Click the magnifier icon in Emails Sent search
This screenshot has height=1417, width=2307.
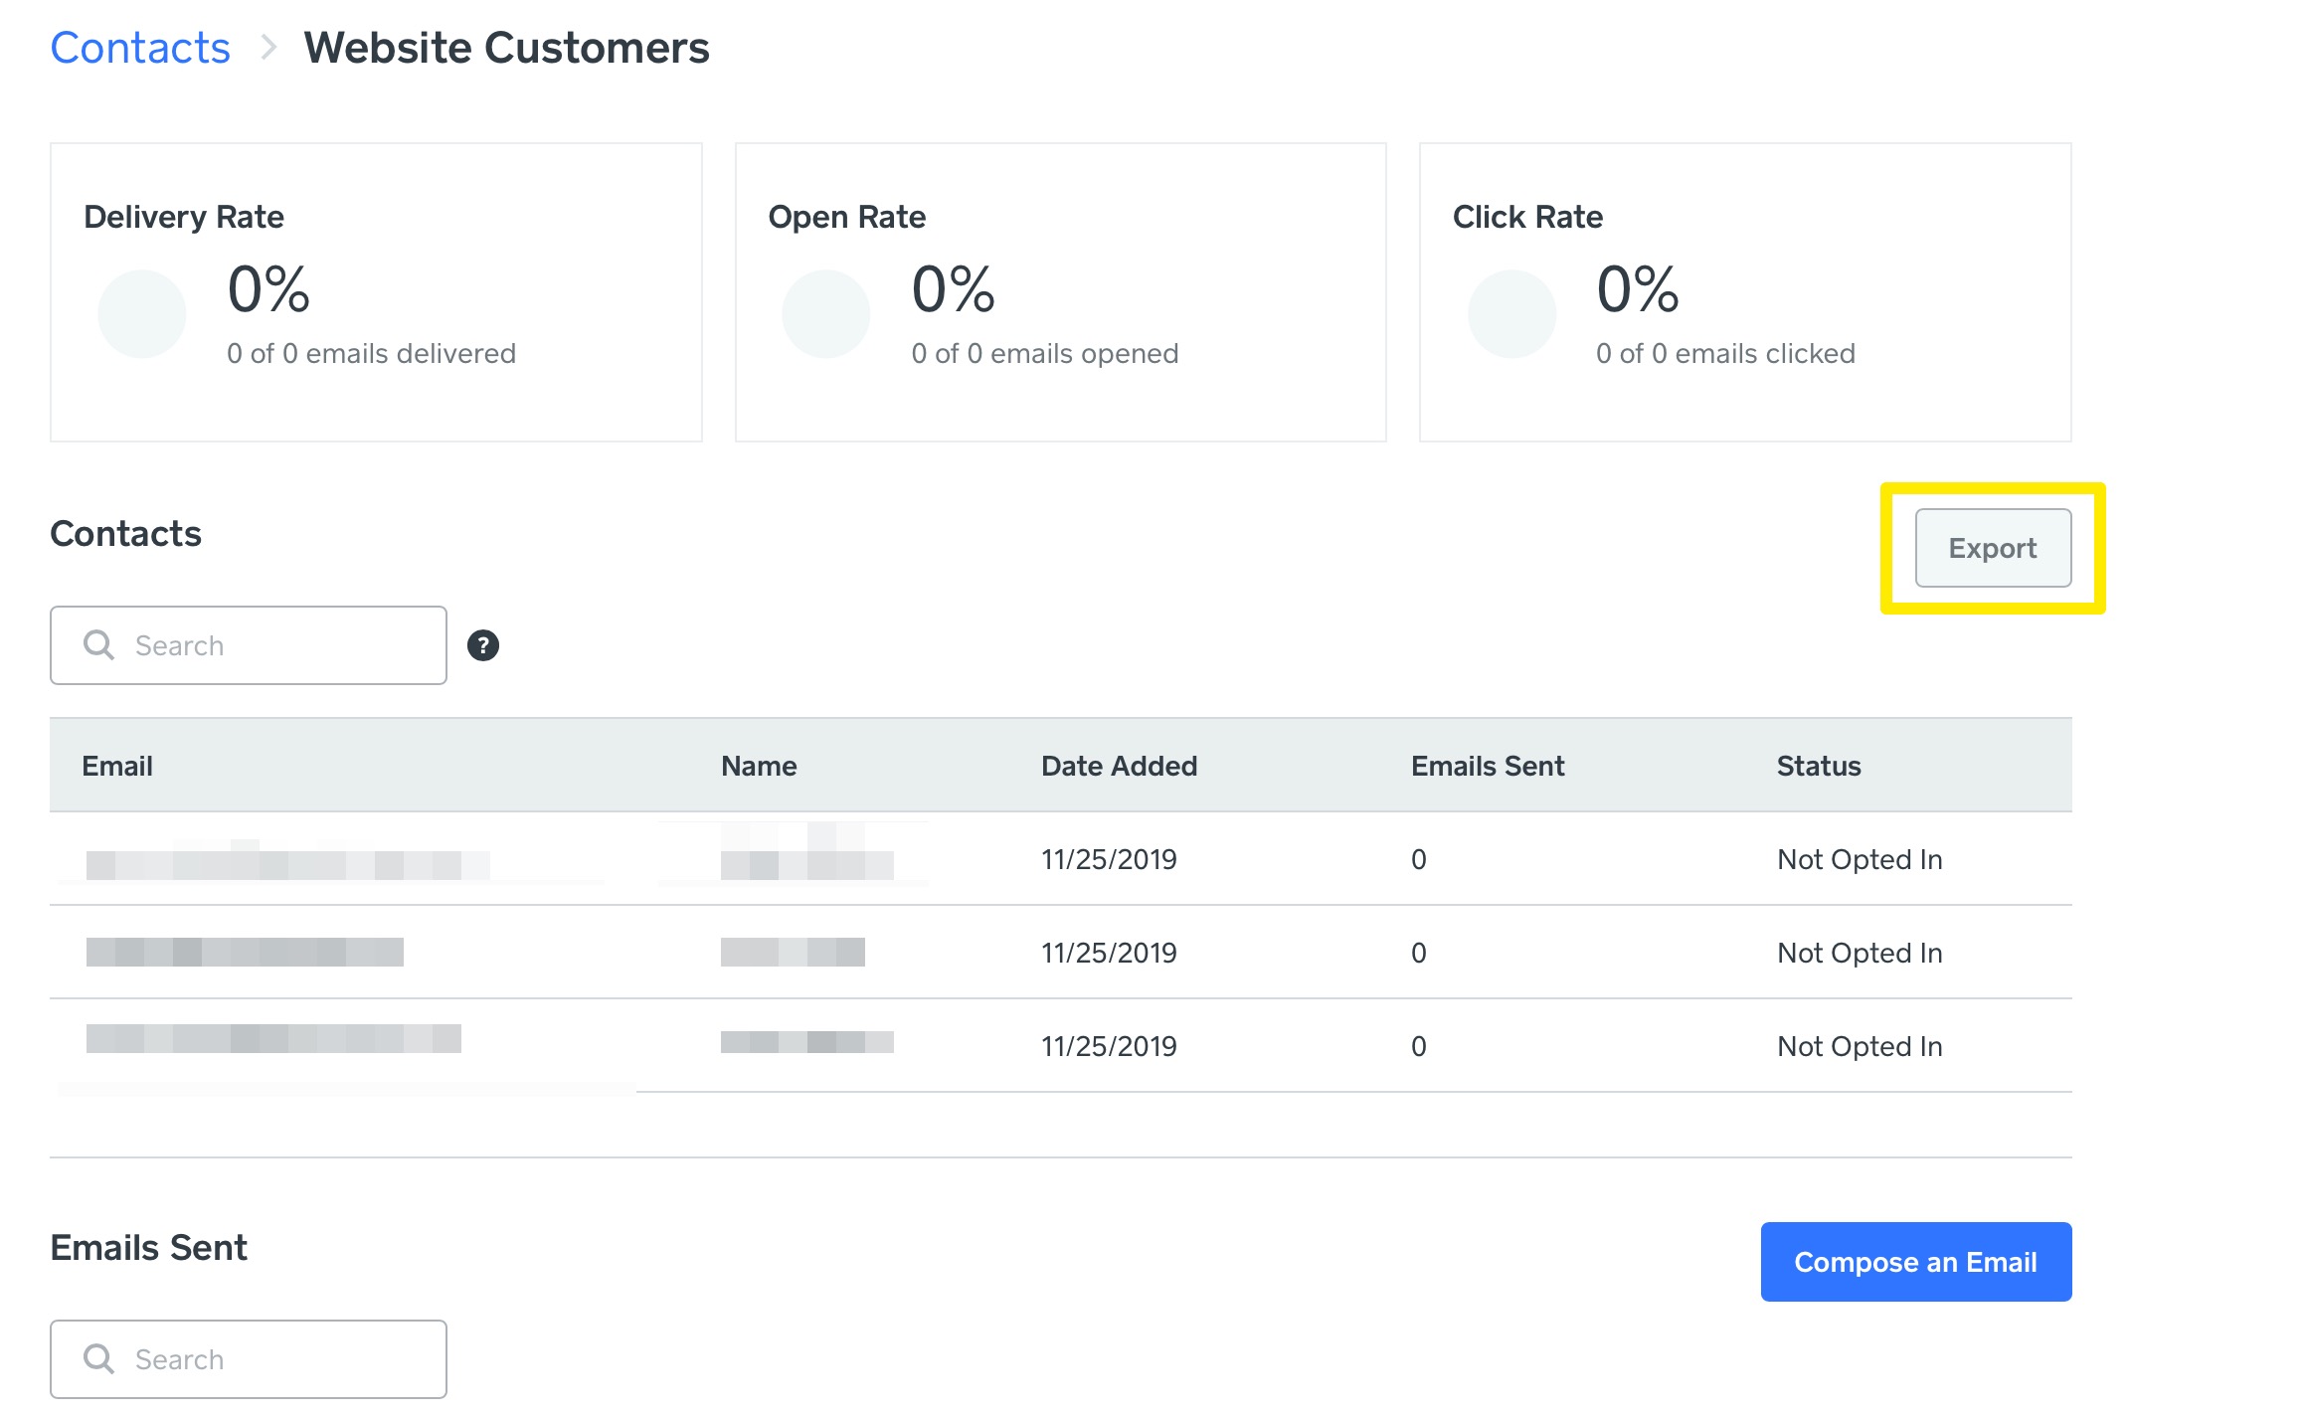tap(98, 1358)
